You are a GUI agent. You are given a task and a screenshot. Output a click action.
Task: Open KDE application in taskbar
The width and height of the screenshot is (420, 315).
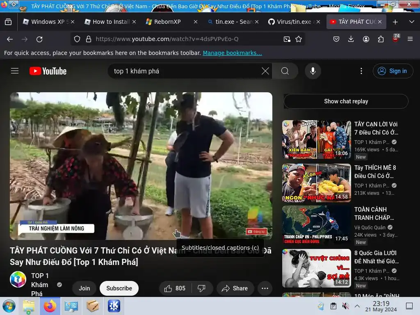[x=114, y=306]
